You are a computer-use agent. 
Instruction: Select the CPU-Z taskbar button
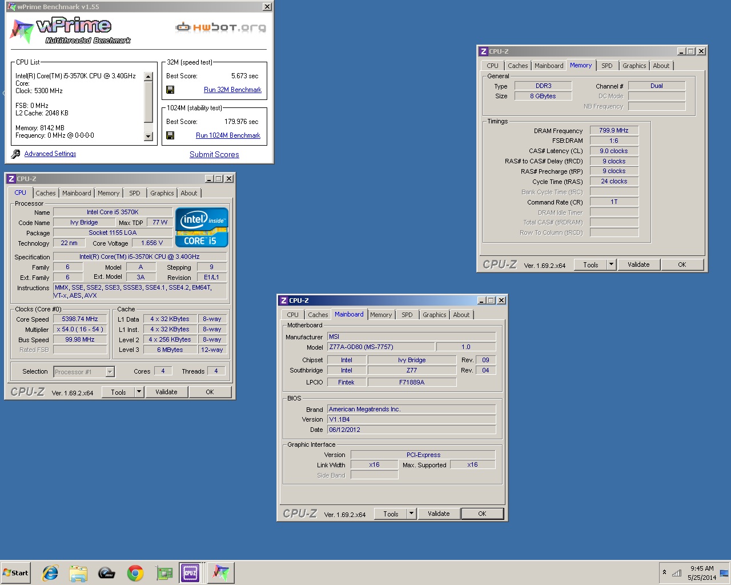coord(190,573)
